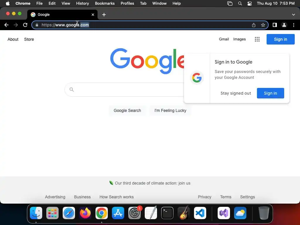Expand the tab search chevron
This screenshot has width=300, height=225.
click(x=294, y=15)
